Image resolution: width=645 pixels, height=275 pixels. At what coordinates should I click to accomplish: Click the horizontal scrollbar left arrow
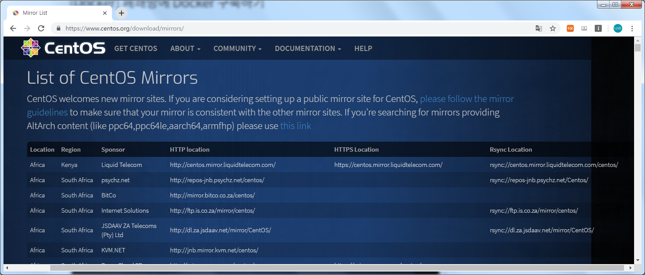point(7,267)
